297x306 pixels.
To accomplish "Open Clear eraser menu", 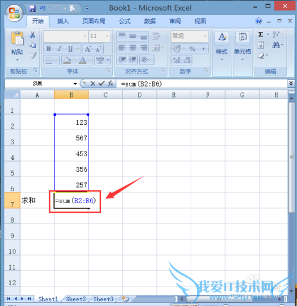I will click(263, 55).
